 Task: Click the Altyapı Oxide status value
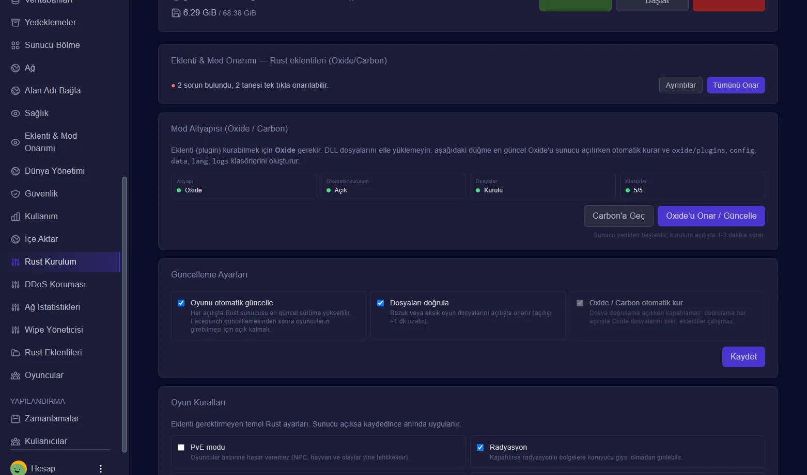click(193, 190)
